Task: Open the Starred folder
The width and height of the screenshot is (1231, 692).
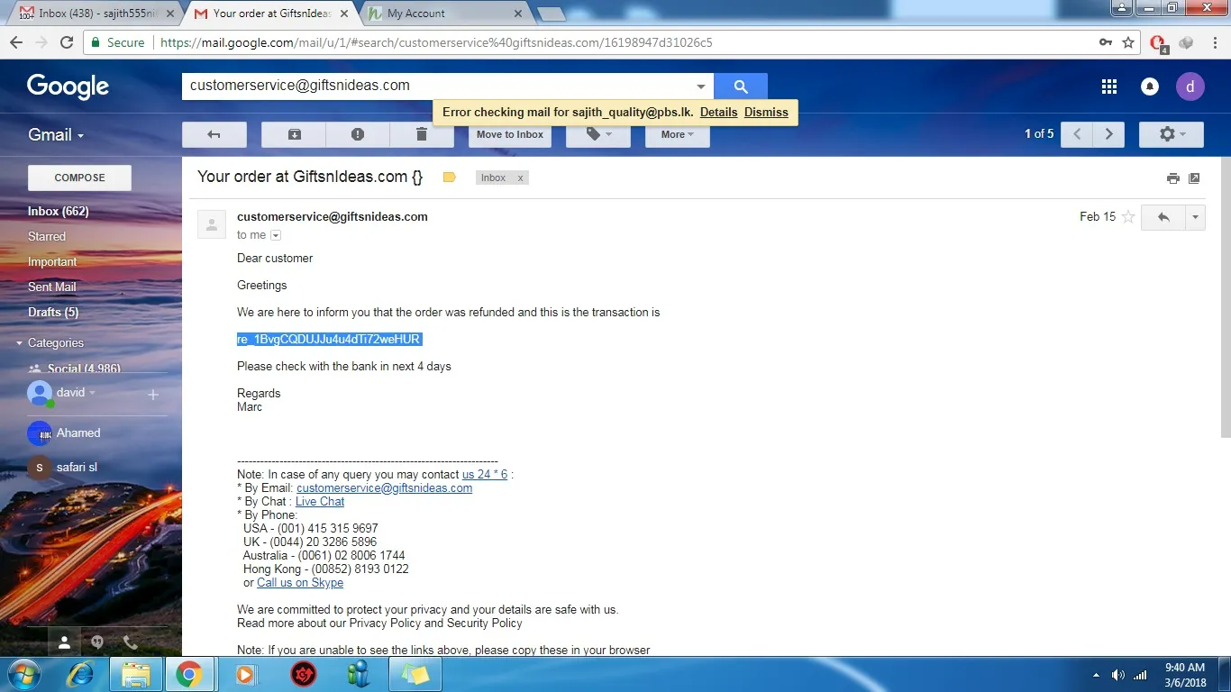Action: (x=47, y=237)
